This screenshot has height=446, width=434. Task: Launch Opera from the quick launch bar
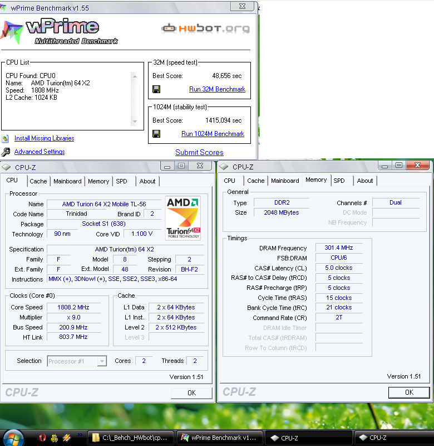pos(42,438)
